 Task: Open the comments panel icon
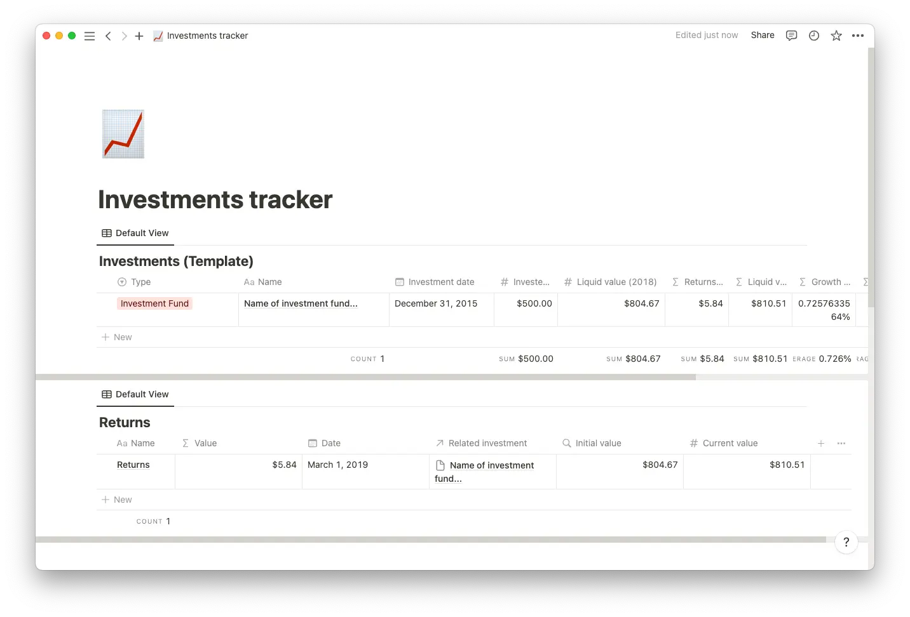pyautogui.click(x=791, y=36)
